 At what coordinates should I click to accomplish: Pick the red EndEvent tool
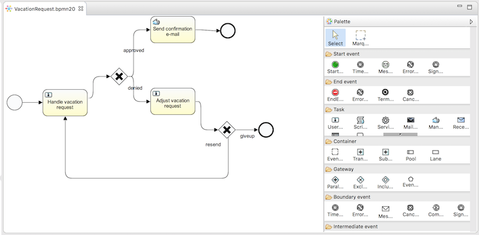(x=335, y=95)
